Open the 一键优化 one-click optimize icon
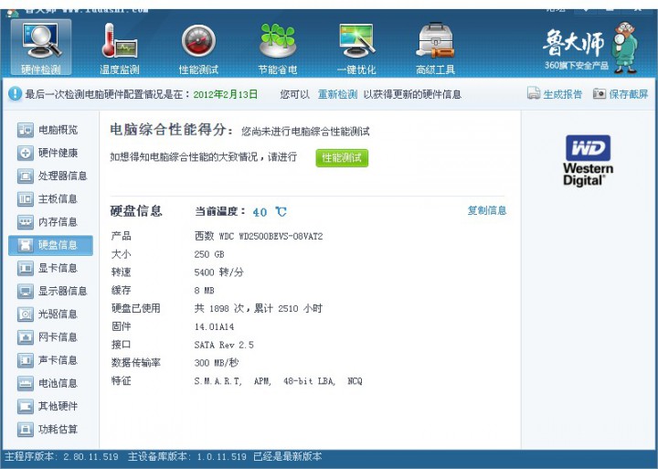Screen dimensions: 658x469 click(356, 46)
